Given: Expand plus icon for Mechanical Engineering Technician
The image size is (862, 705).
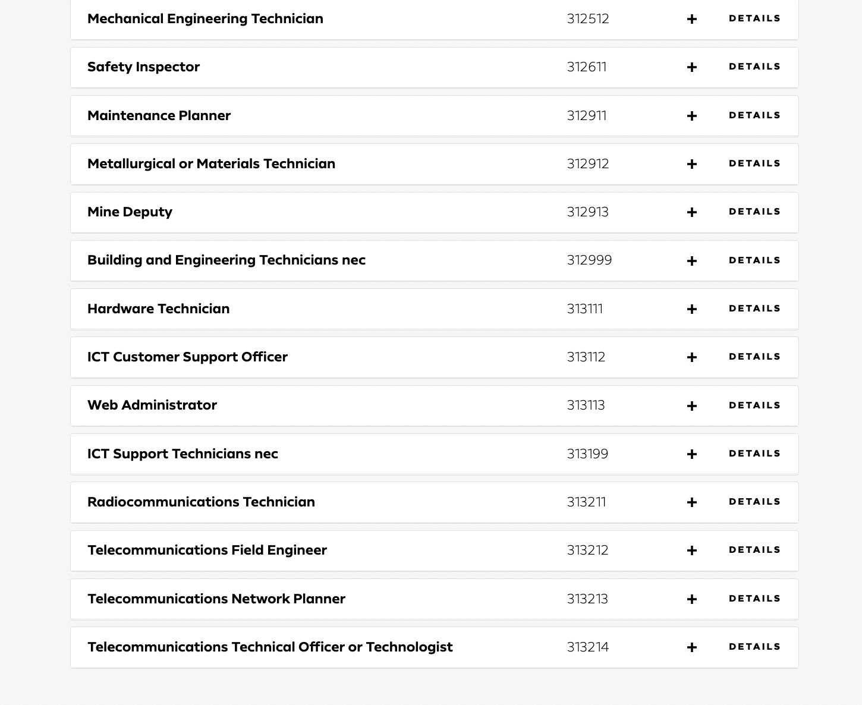Looking at the screenshot, I should tap(691, 19).
